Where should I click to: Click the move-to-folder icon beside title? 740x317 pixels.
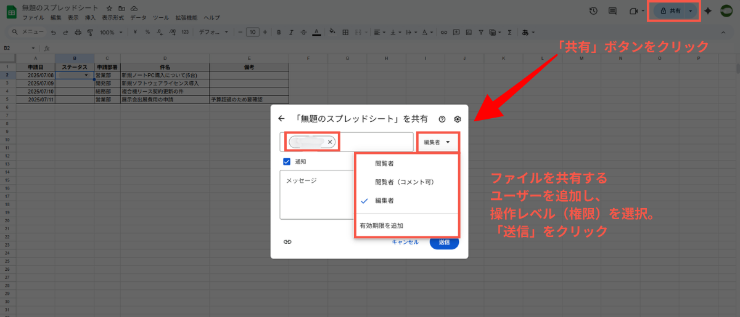click(121, 8)
